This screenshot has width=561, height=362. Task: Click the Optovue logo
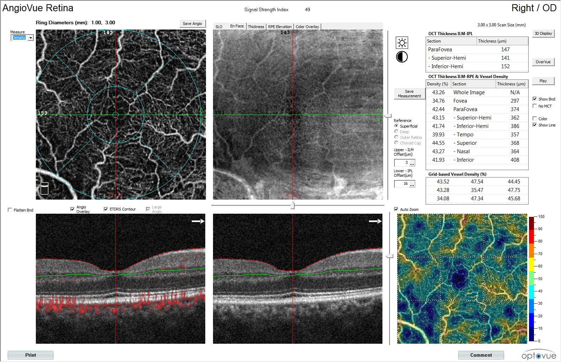pyautogui.click(x=539, y=355)
